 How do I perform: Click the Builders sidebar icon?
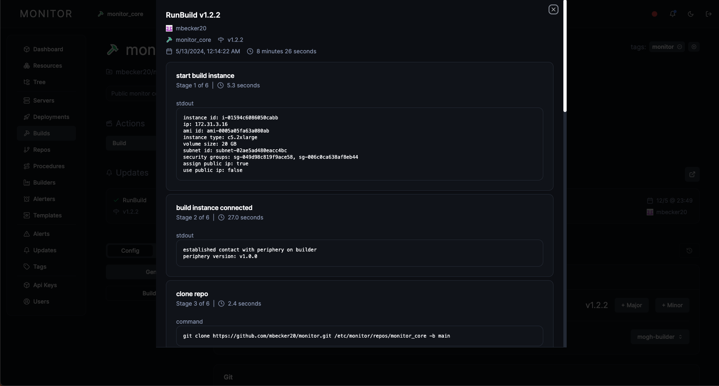pyautogui.click(x=27, y=183)
